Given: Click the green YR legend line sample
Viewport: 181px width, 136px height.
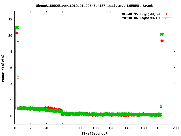Looking at the screenshot, I should tap(166, 18).
